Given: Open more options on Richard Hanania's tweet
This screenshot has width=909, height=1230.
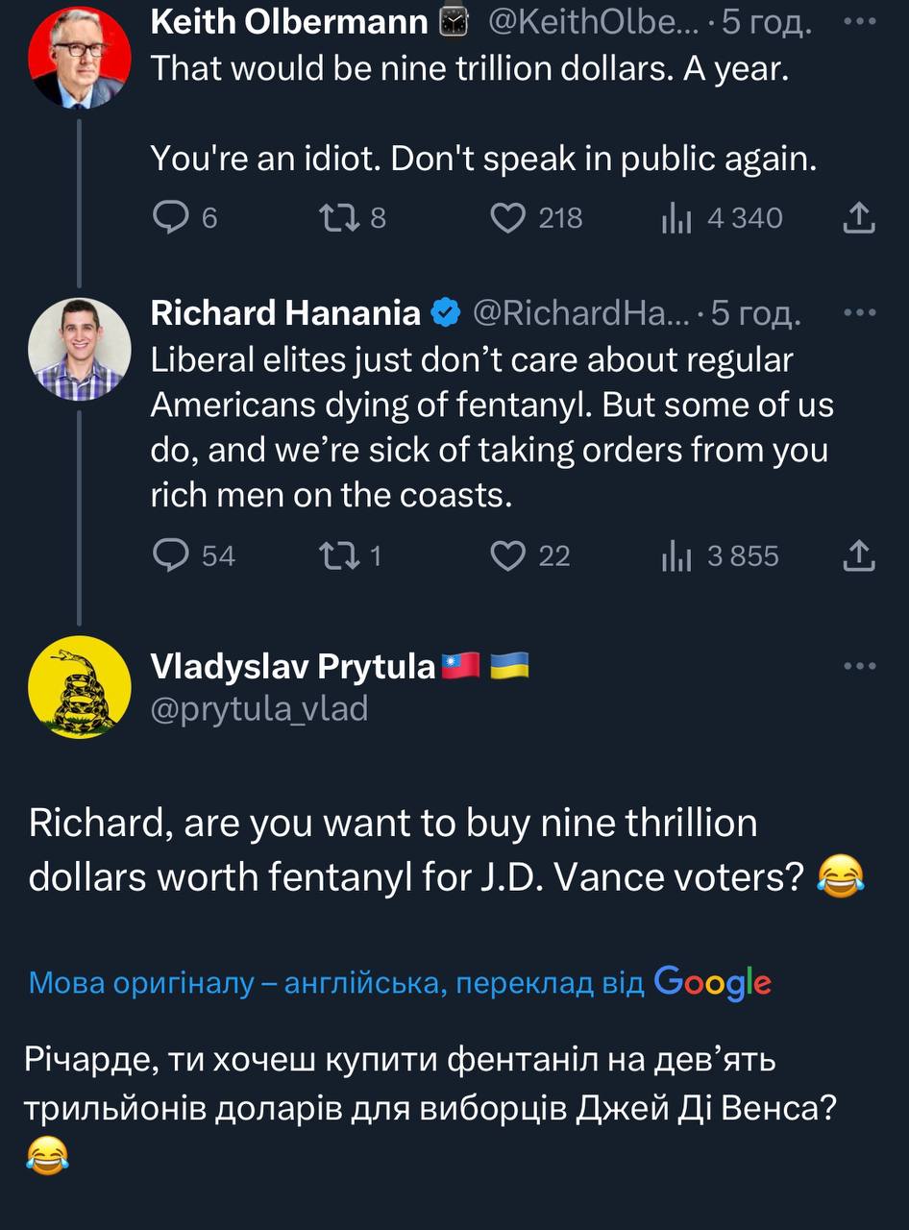Looking at the screenshot, I should [858, 312].
